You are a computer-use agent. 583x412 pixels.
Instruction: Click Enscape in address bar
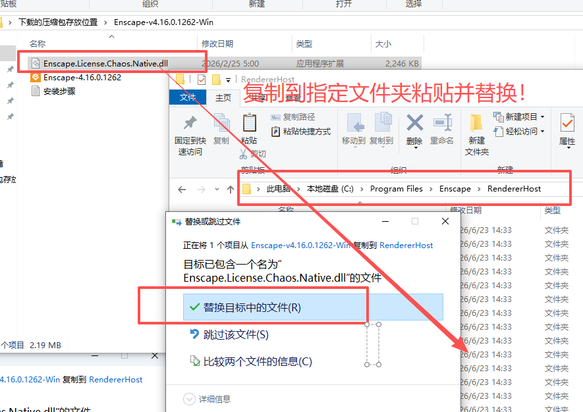pyautogui.click(x=455, y=189)
